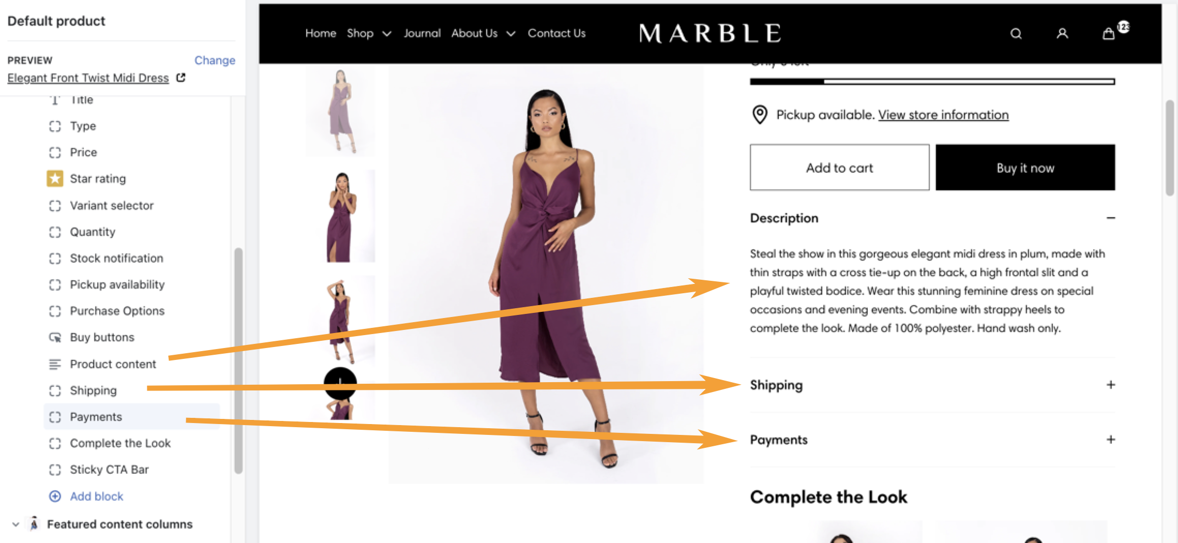Select the second dress thumbnail image

[341, 216]
